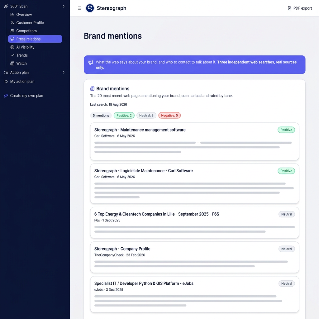Click Neutral badge on eJobs card

(287, 283)
